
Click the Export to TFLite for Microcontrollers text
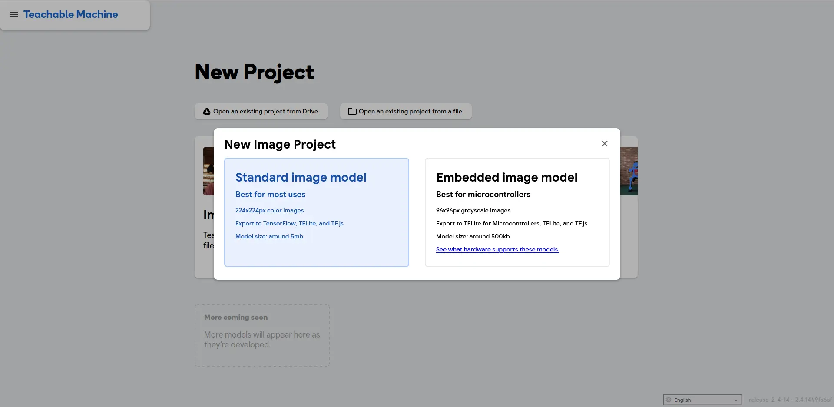pos(512,223)
